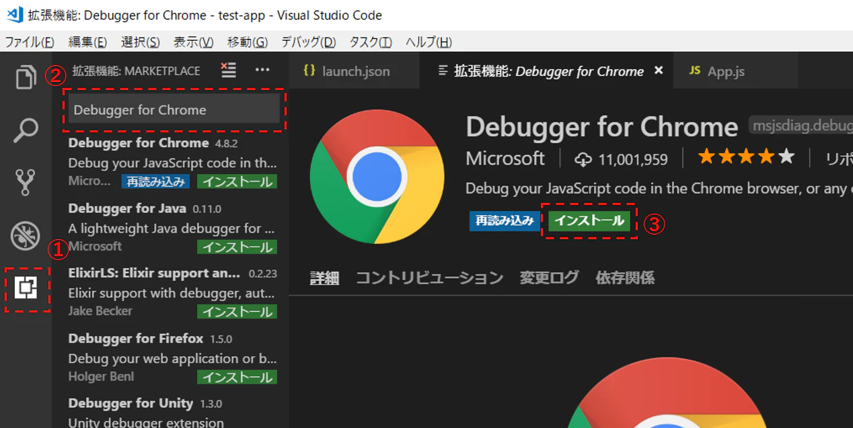Select ElixirLS: Elixir support entry in results

[171, 292]
